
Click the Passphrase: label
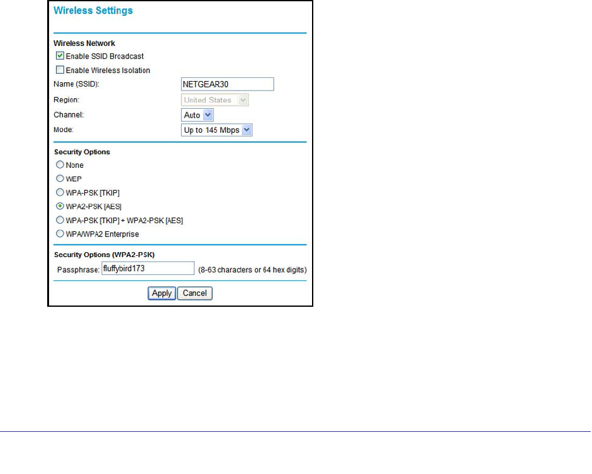click(x=78, y=270)
